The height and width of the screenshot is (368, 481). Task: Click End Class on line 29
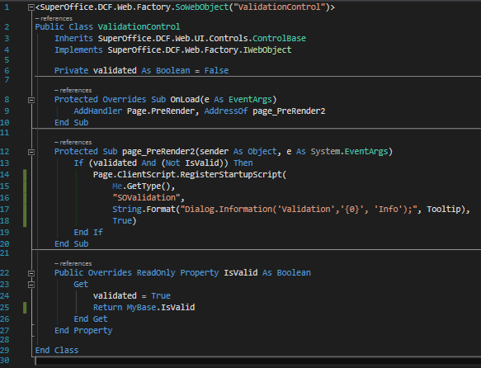tap(57, 351)
